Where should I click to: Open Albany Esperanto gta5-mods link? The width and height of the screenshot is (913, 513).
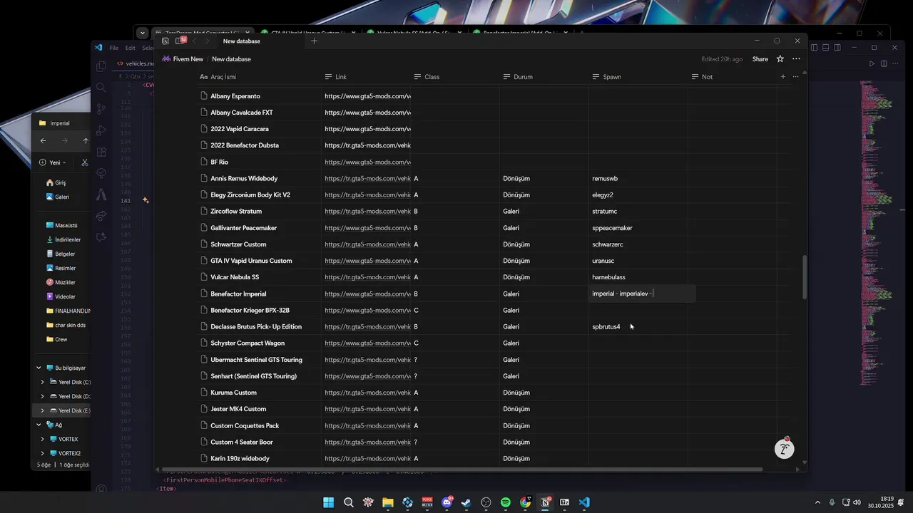coord(367,96)
